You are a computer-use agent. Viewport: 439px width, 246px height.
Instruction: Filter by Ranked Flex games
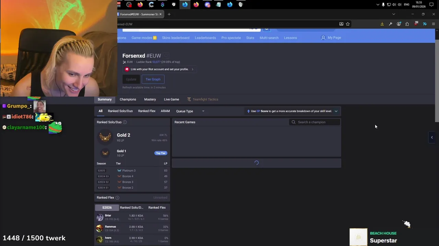pos(147,111)
